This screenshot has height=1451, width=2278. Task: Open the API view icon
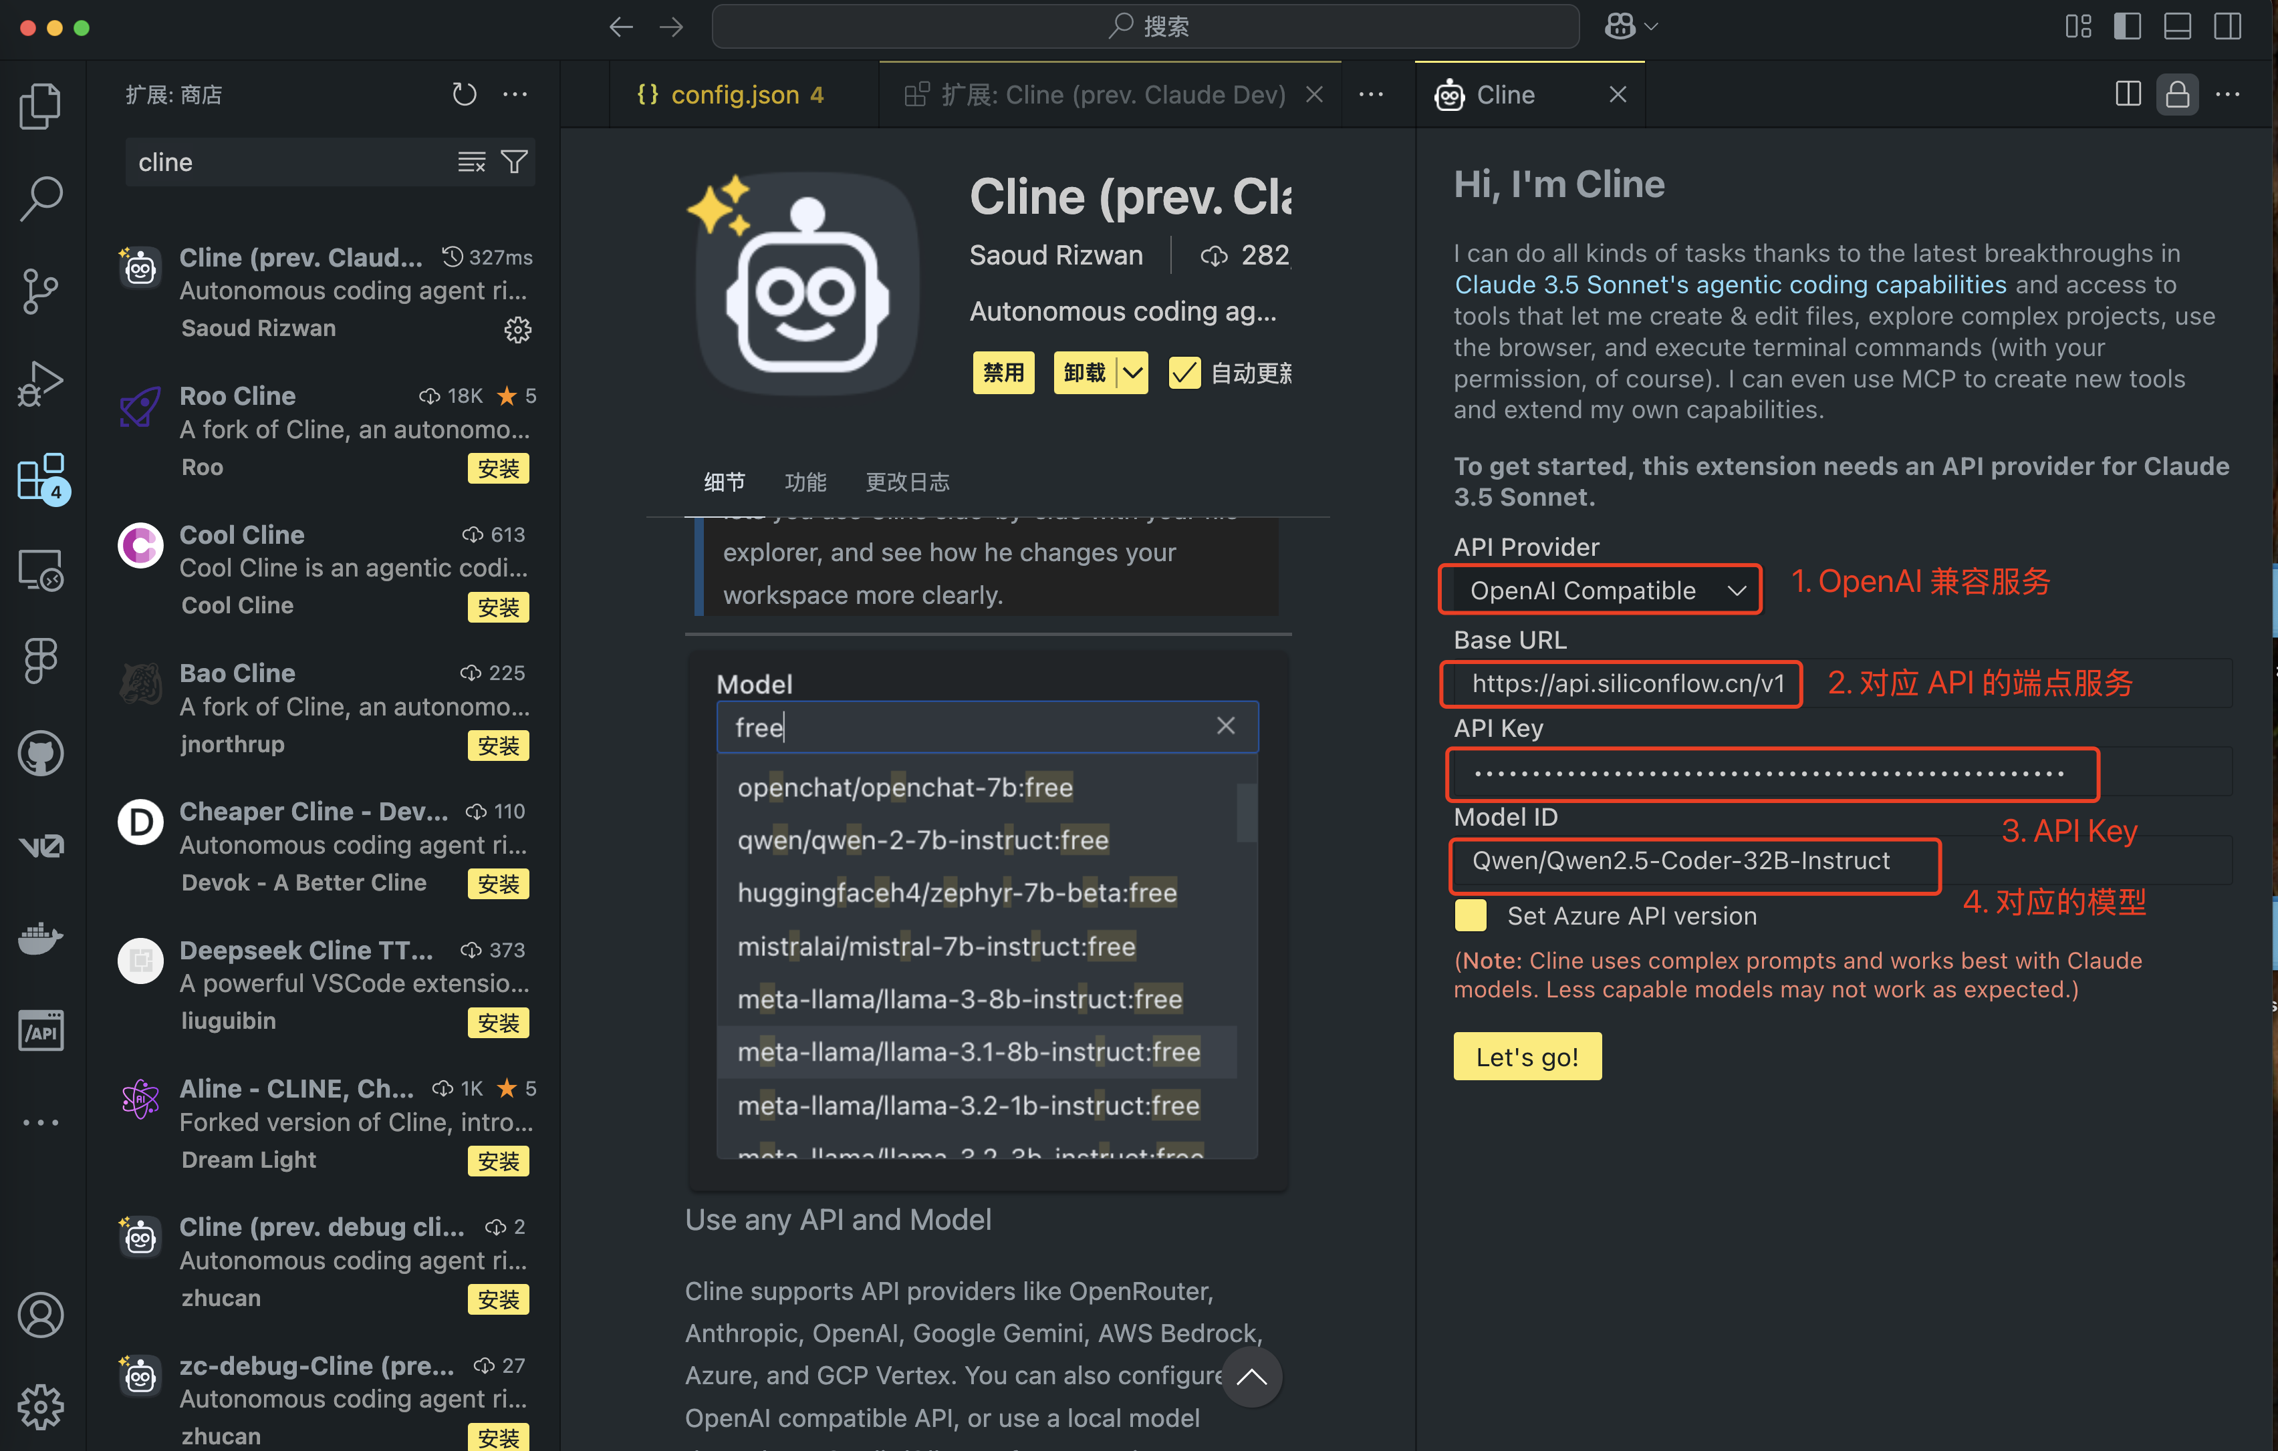click(41, 1030)
